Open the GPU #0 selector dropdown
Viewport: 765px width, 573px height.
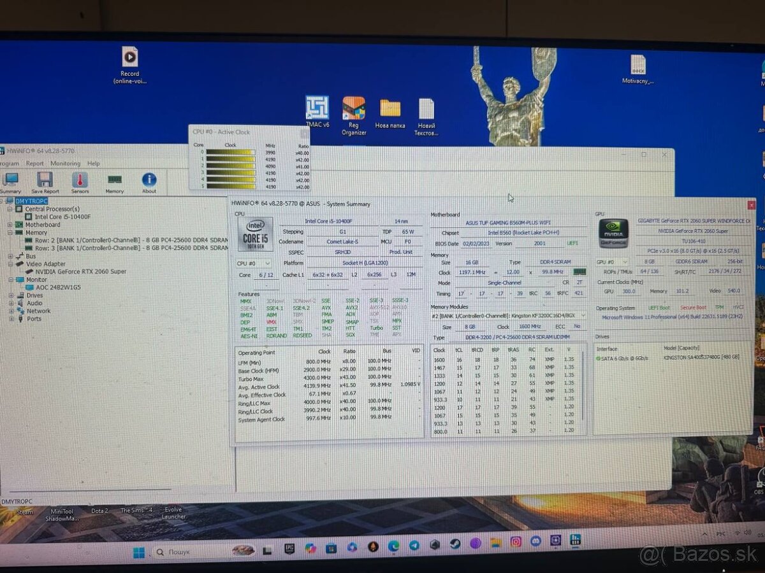[x=613, y=262]
